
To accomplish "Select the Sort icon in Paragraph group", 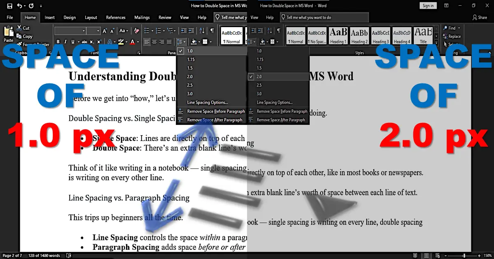I will (x=202, y=30).
